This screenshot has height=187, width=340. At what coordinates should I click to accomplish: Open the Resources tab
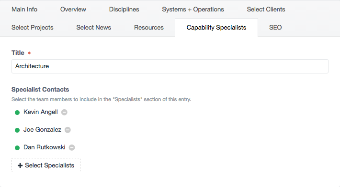click(x=149, y=27)
